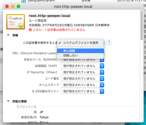Click the country value JP
Screen dimensions: 146x125
[41, 112]
